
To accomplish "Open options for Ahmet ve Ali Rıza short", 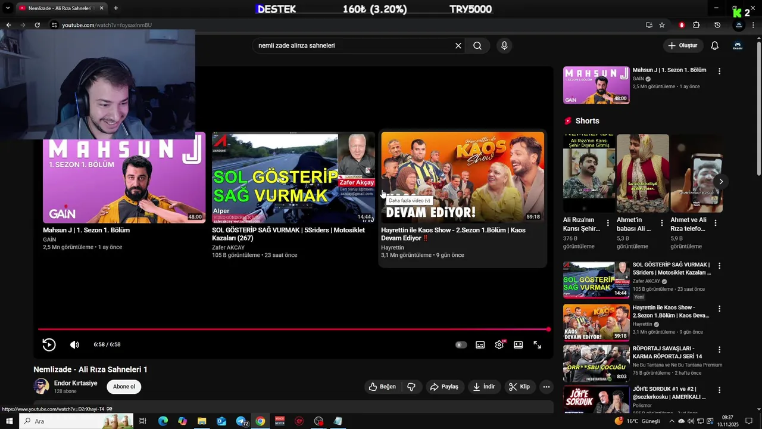I will (x=716, y=223).
